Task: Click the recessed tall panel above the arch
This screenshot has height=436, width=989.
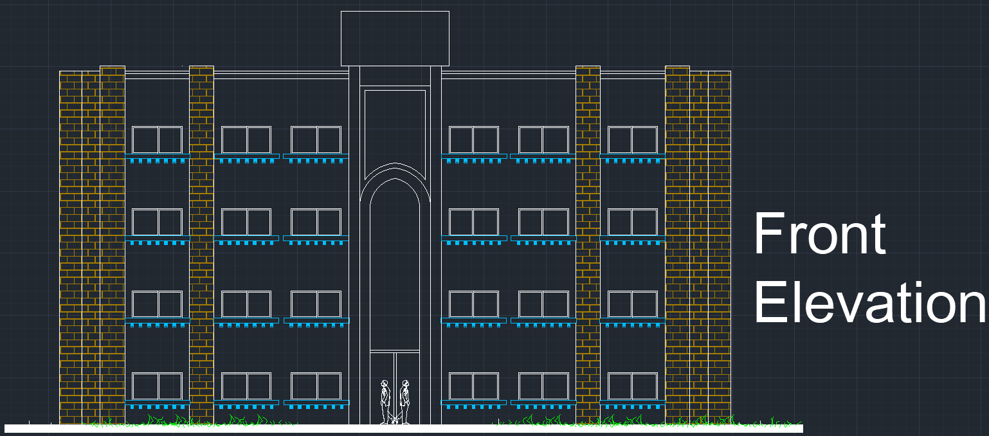Action: [395, 134]
